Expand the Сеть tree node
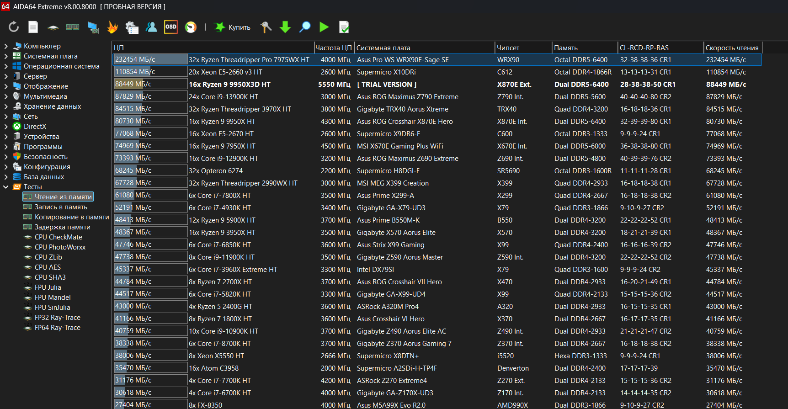The image size is (788, 409). click(6, 117)
